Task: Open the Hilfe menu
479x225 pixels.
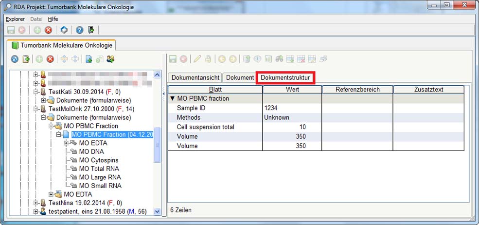Action: coord(53,19)
